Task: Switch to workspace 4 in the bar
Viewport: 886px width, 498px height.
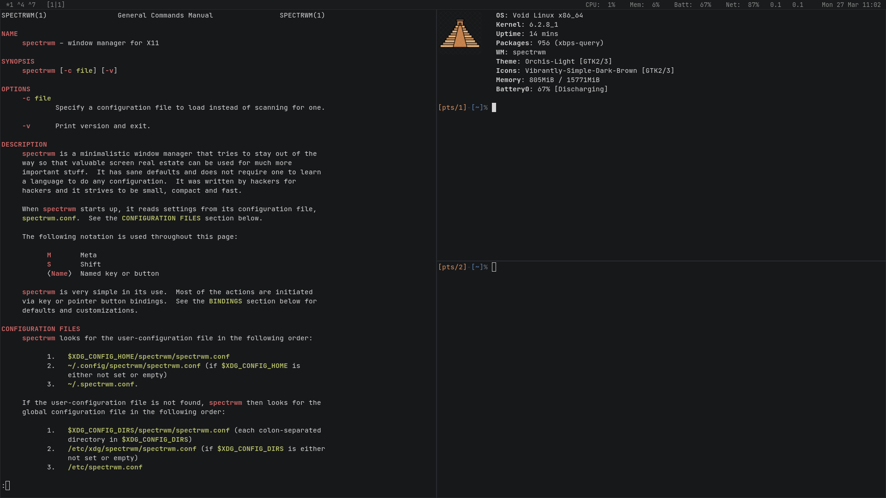Action: point(21,5)
